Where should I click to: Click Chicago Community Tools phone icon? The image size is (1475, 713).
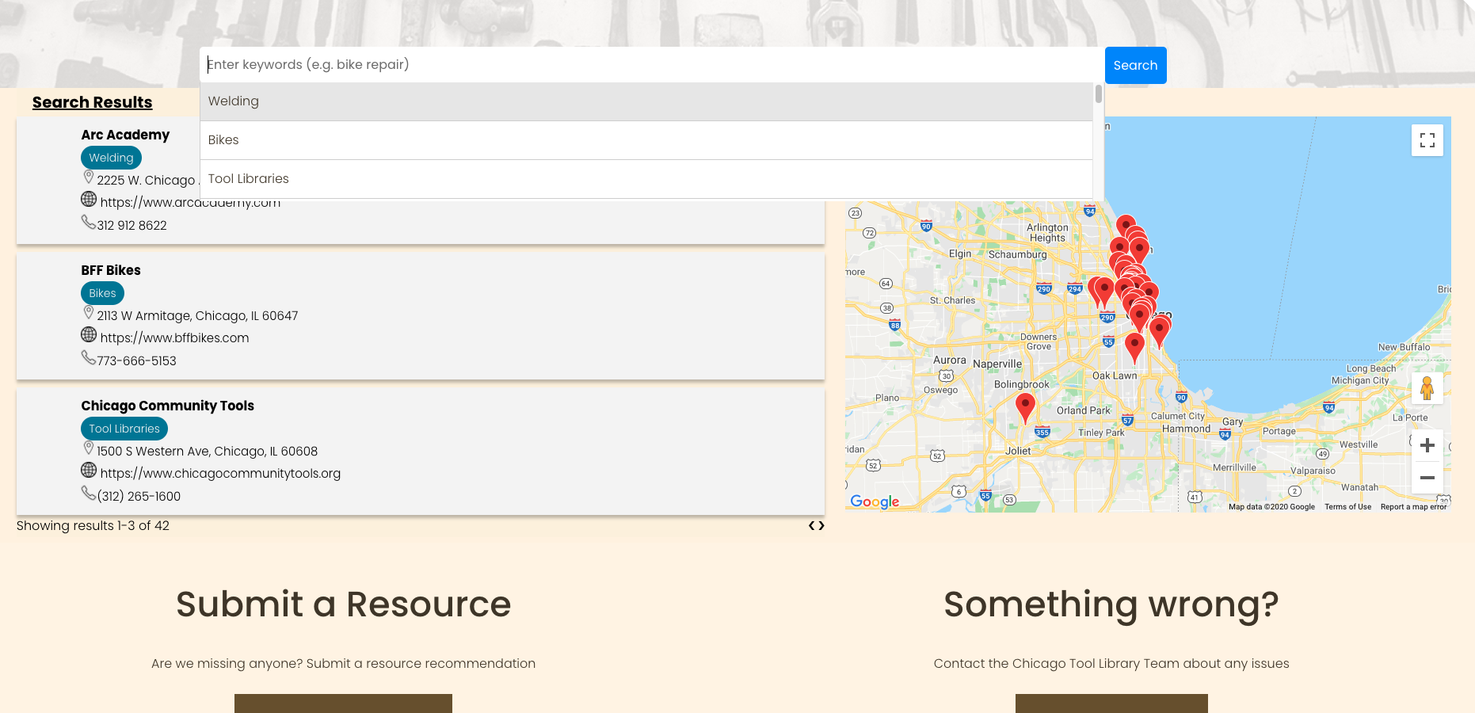click(89, 493)
